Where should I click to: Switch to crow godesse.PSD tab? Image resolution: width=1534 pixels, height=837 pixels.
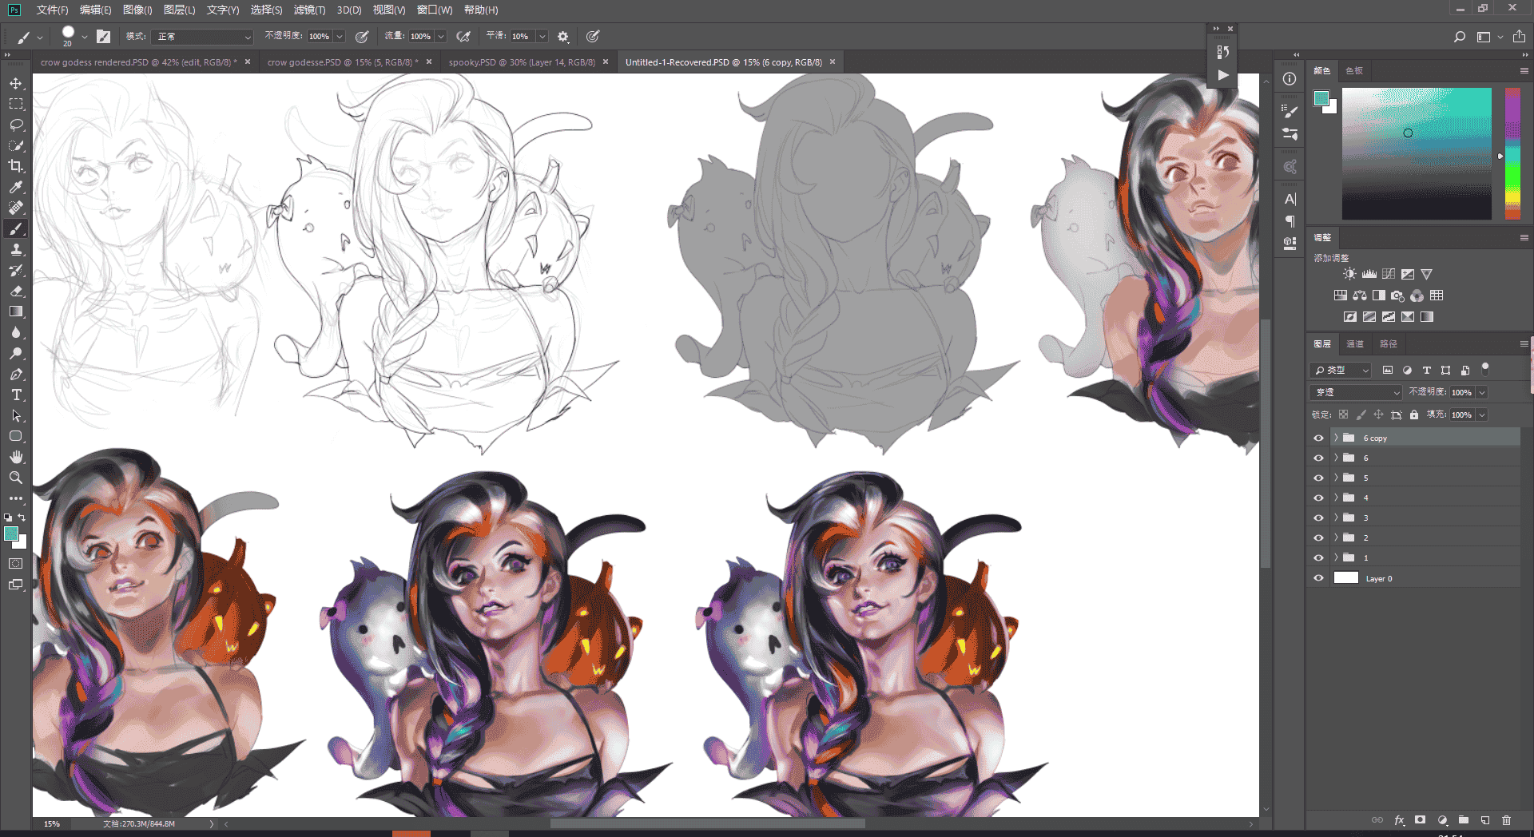pyautogui.click(x=341, y=62)
